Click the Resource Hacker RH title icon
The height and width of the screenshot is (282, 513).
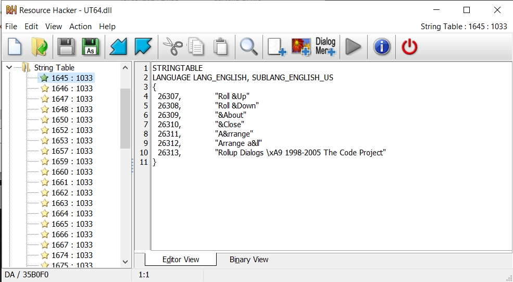(x=11, y=10)
